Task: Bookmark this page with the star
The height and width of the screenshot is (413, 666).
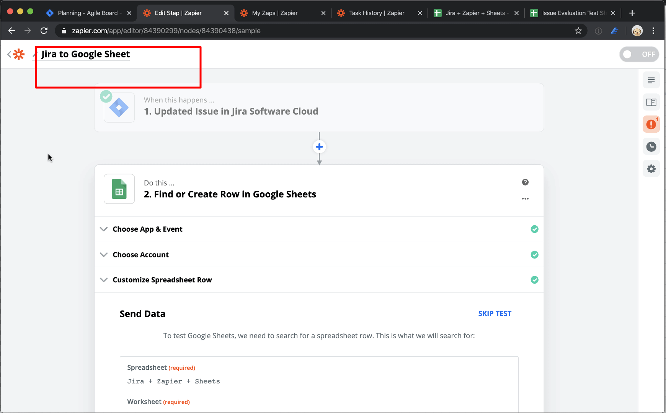Action: [578, 31]
